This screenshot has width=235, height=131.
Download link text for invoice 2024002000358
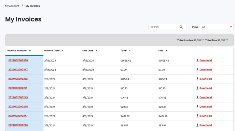click(206, 60)
